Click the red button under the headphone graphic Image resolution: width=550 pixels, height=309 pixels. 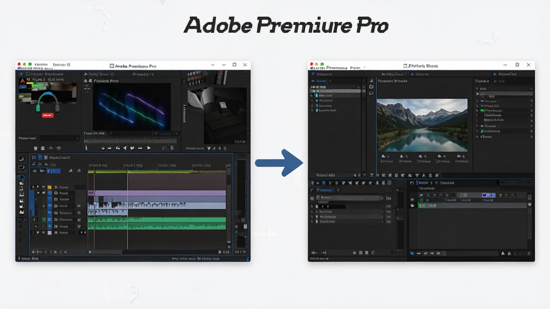(x=48, y=115)
